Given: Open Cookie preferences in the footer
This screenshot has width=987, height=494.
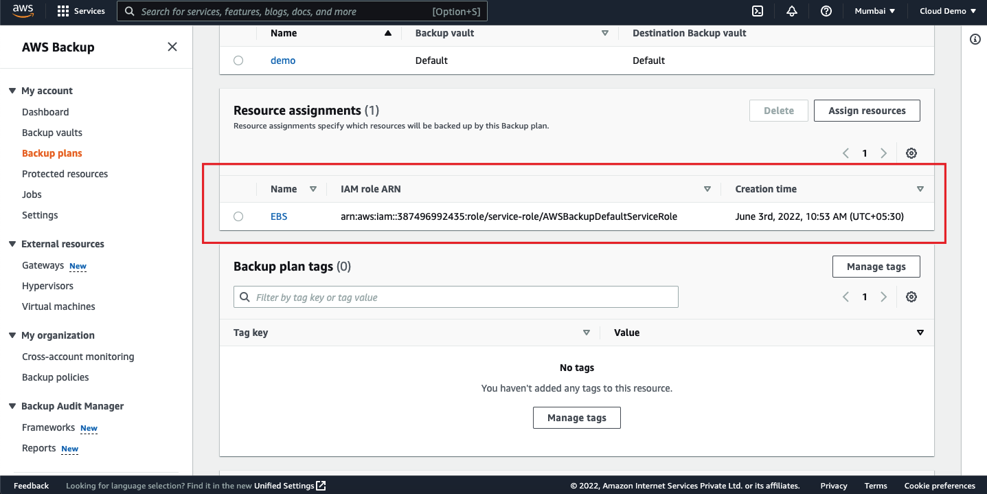Looking at the screenshot, I should click(x=940, y=486).
